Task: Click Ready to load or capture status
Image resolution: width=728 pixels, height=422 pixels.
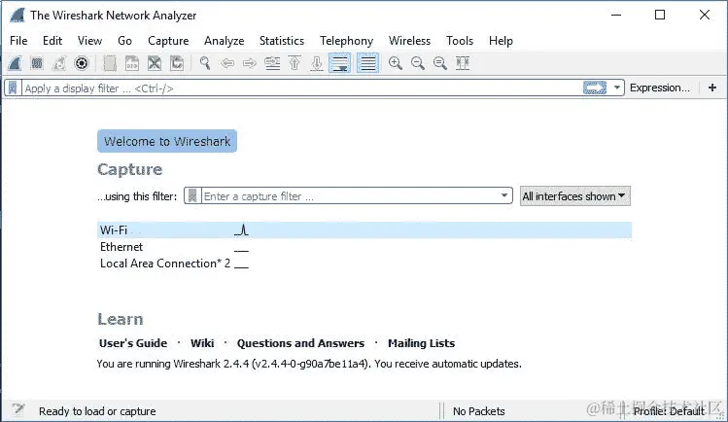Action: [x=97, y=411]
